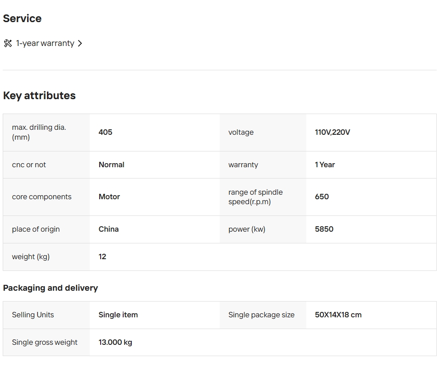Click the range of spindle speed label
This screenshot has width=439, height=366.
tap(255, 197)
